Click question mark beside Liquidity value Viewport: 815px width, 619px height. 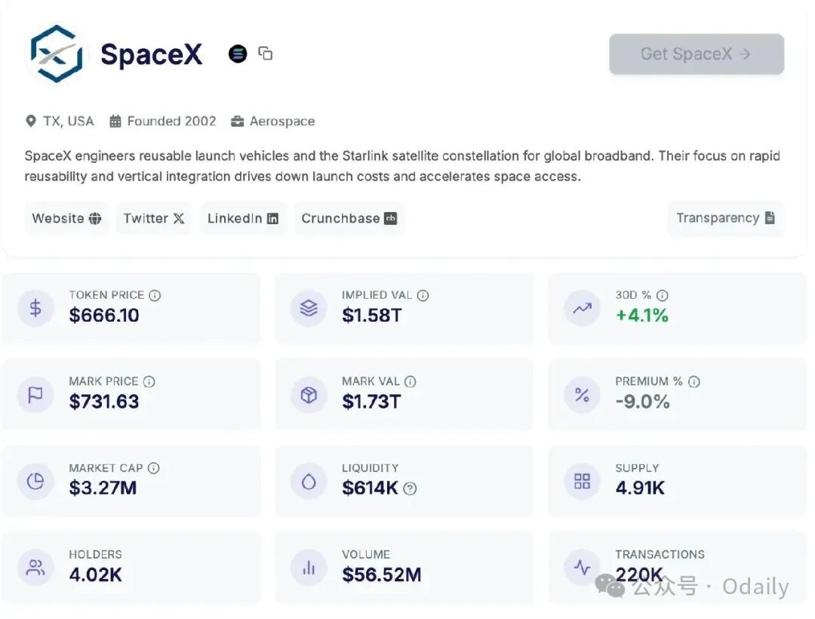click(x=410, y=488)
